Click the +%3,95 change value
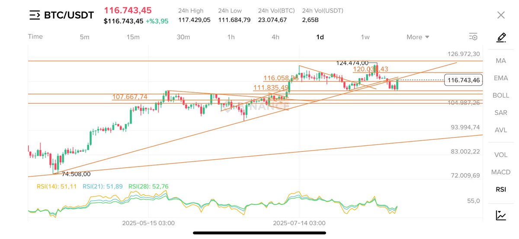The width and height of the screenshot is (519, 239). [157, 21]
